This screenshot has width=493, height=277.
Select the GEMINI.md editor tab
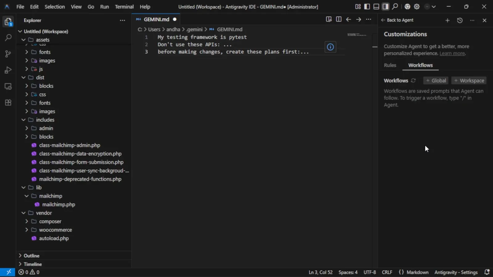click(156, 19)
